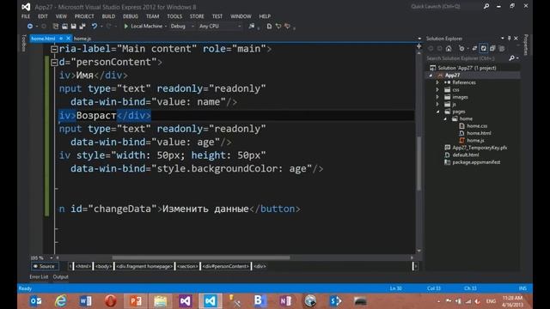This screenshot has height=309, width=550.
Task: Open the Error List tab
Action: (x=39, y=276)
